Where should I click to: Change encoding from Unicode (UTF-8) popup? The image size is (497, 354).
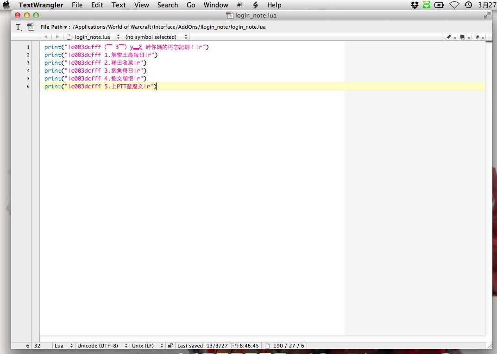tap(102, 346)
